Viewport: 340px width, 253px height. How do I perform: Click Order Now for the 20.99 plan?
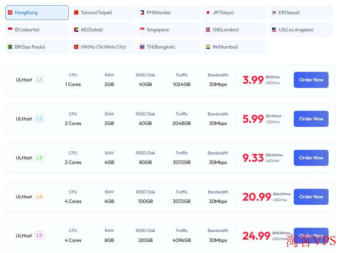(311, 197)
